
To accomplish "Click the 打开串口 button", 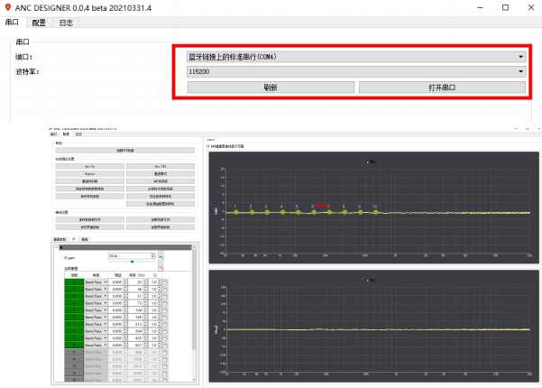I will click(442, 88).
